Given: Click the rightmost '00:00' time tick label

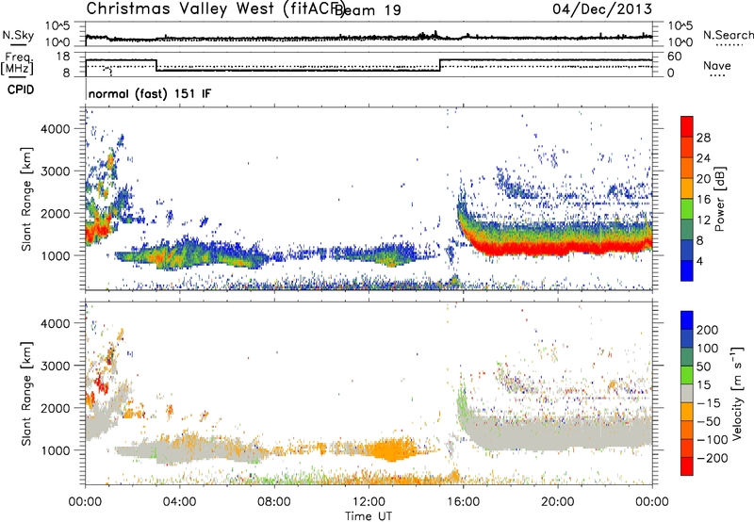Looking at the screenshot, I should point(651,502).
